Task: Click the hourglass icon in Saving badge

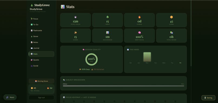Action: click(205, 98)
